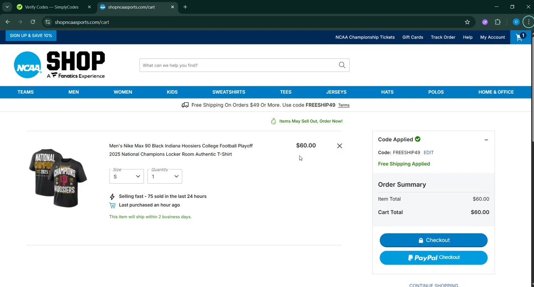Open new browser tab
The height and width of the screenshot is (287, 534).
tap(185, 7)
